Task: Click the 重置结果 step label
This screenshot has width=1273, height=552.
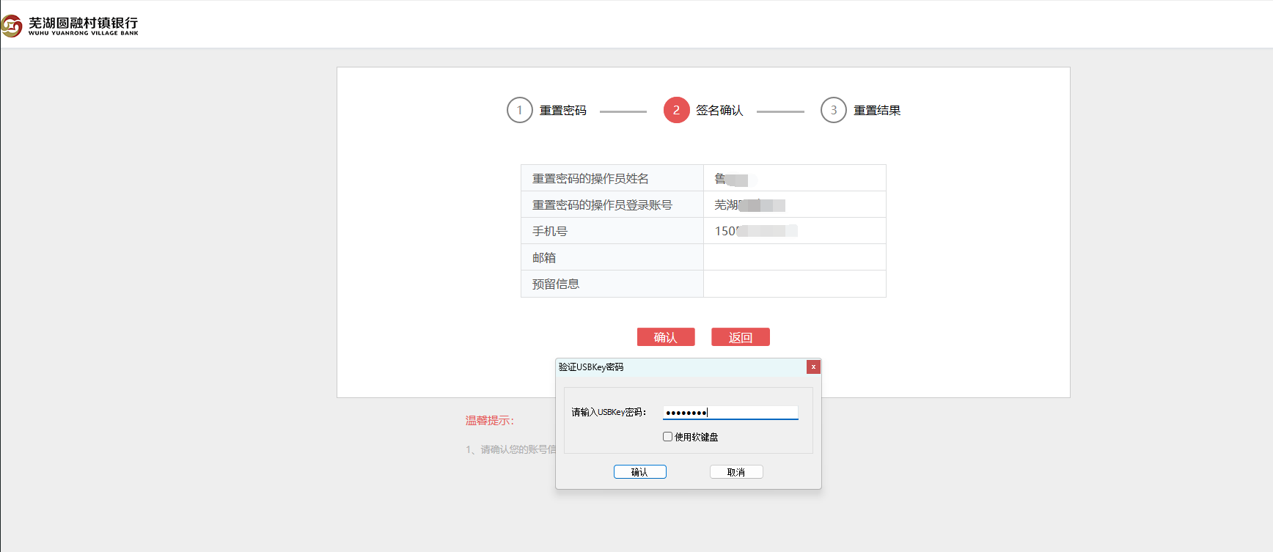Action: [x=877, y=111]
